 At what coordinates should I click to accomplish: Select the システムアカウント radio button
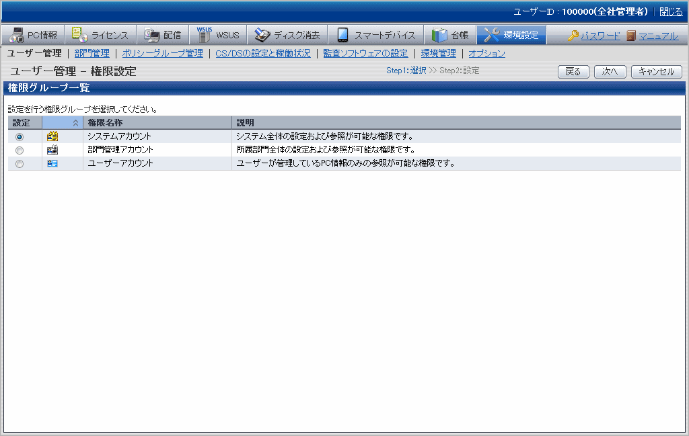[x=20, y=137]
